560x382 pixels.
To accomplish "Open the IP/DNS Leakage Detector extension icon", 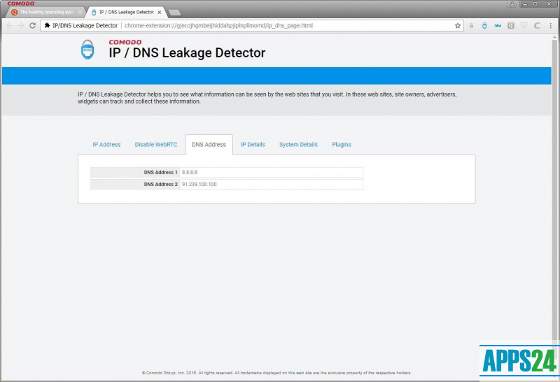I will click(x=484, y=26).
